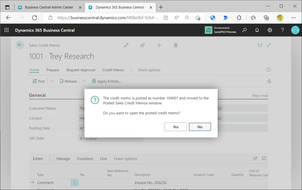The width and height of the screenshot is (302, 190).
Task: Open a new browser tab
Action: (x=161, y=7)
